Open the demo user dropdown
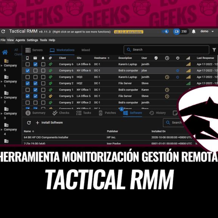The width and height of the screenshot is (218, 218). point(207,31)
